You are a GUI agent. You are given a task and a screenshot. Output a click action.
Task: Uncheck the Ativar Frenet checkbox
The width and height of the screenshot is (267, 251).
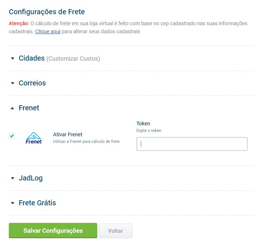[12, 136]
